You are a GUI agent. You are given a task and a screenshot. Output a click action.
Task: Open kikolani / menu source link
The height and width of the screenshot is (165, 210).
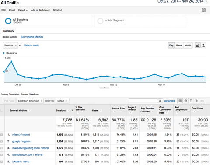[21, 161]
